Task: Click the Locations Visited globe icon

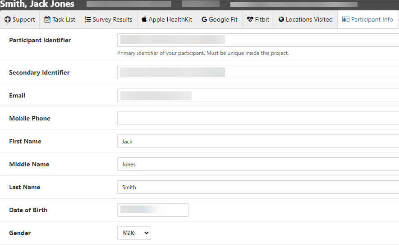Action: click(x=281, y=20)
